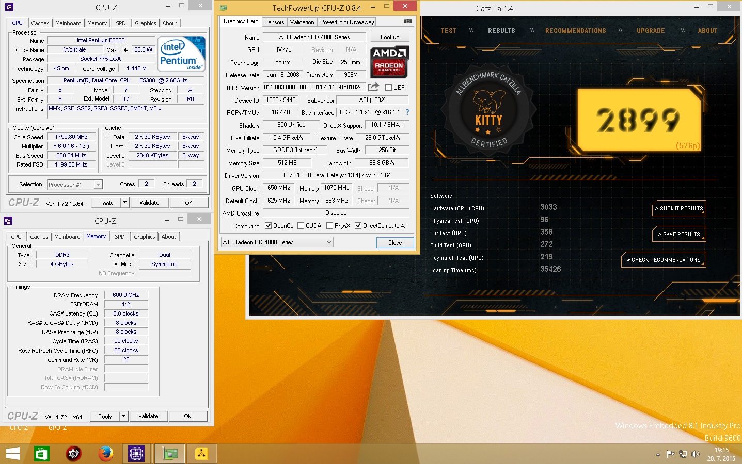This screenshot has height=464, width=742.
Task: Click the Driver Version field in GPU-Z
Action: [x=336, y=175]
